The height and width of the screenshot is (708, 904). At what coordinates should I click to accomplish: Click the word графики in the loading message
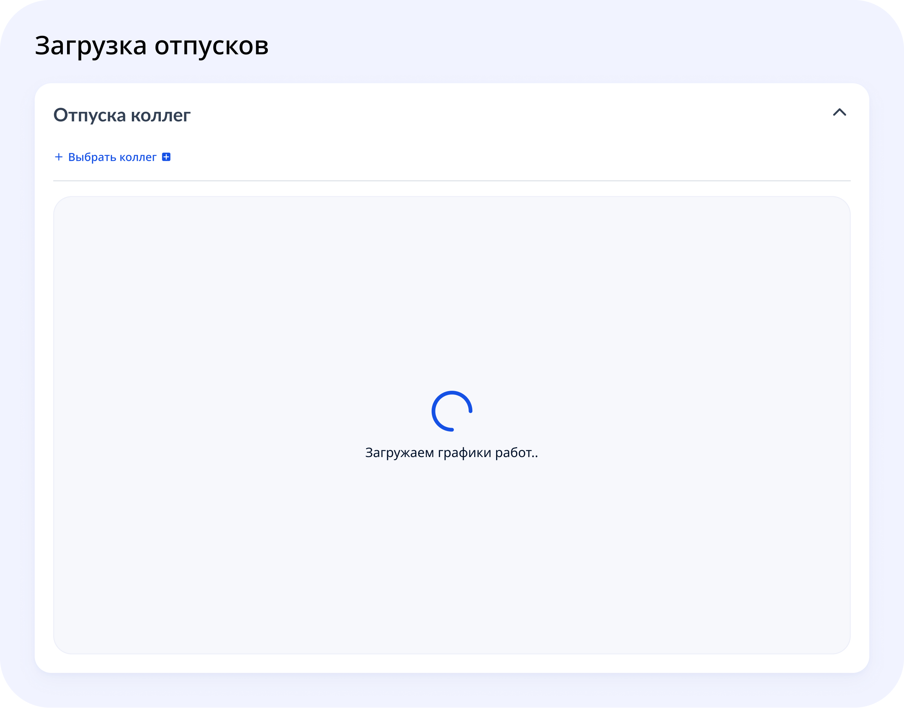(x=464, y=453)
